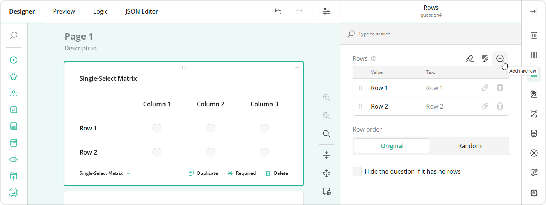Select Row 1 Column 3 radio button
The height and width of the screenshot is (205, 546).
click(264, 128)
